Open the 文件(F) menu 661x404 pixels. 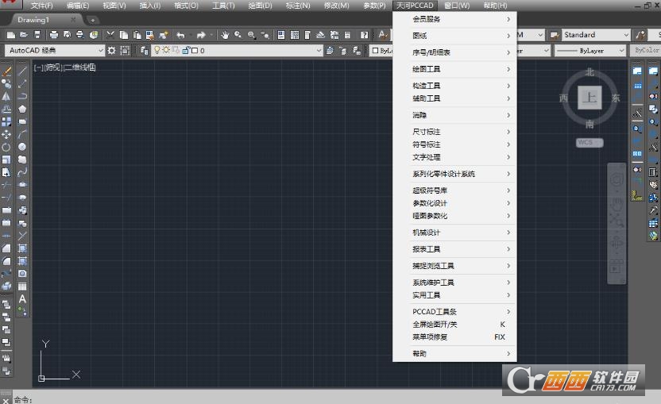pyautogui.click(x=41, y=6)
